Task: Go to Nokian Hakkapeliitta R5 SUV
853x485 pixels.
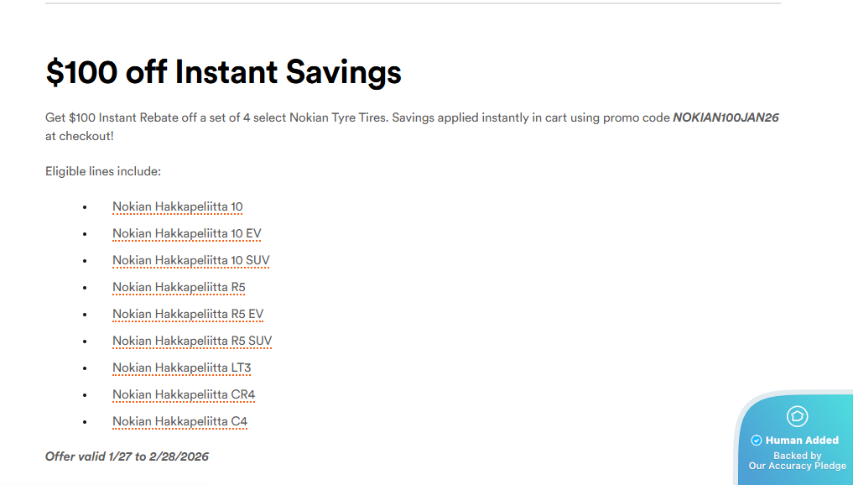Action: click(x=192, y=341)
